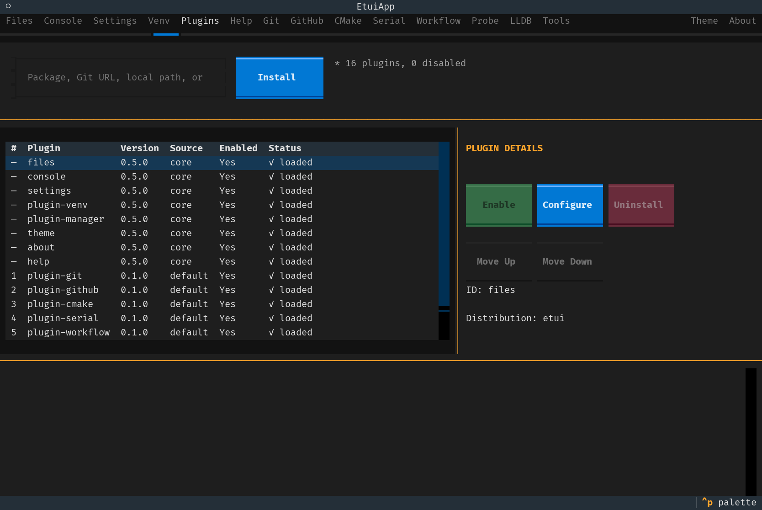Click the Enabled column header
The image size is (762, 510).
238,149
